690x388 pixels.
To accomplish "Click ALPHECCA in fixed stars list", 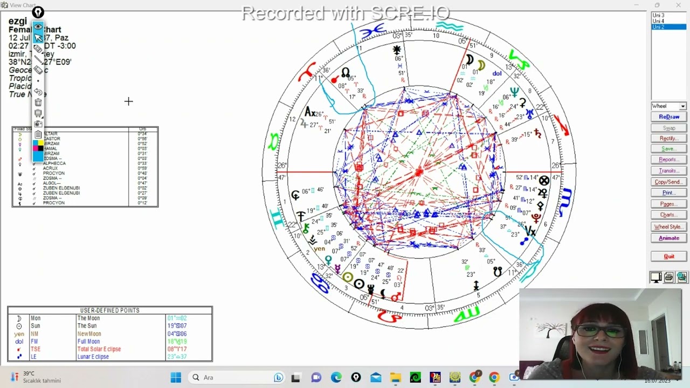I will 54,163.
